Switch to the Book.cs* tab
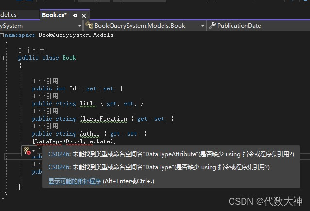310x211 pixels. click(54, 15)
